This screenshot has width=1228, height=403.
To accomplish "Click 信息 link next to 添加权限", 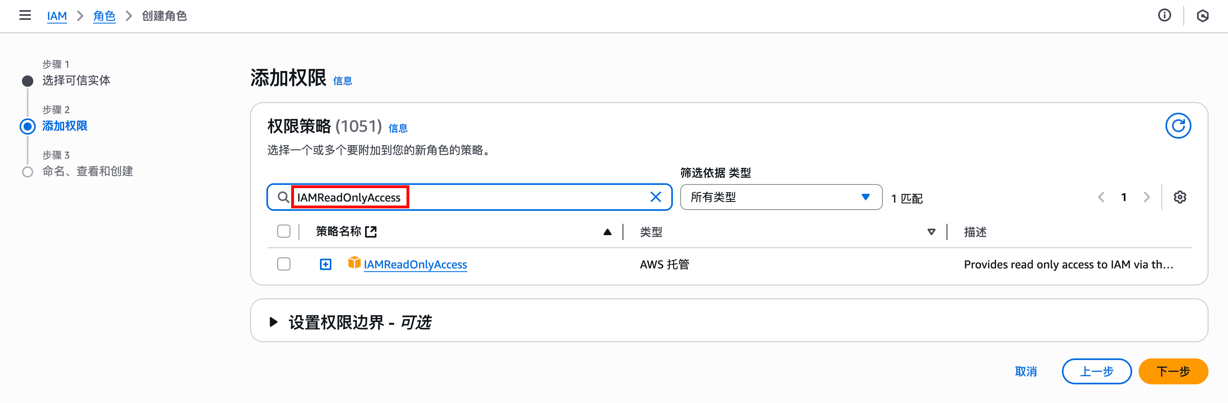I will coord(342,81).
